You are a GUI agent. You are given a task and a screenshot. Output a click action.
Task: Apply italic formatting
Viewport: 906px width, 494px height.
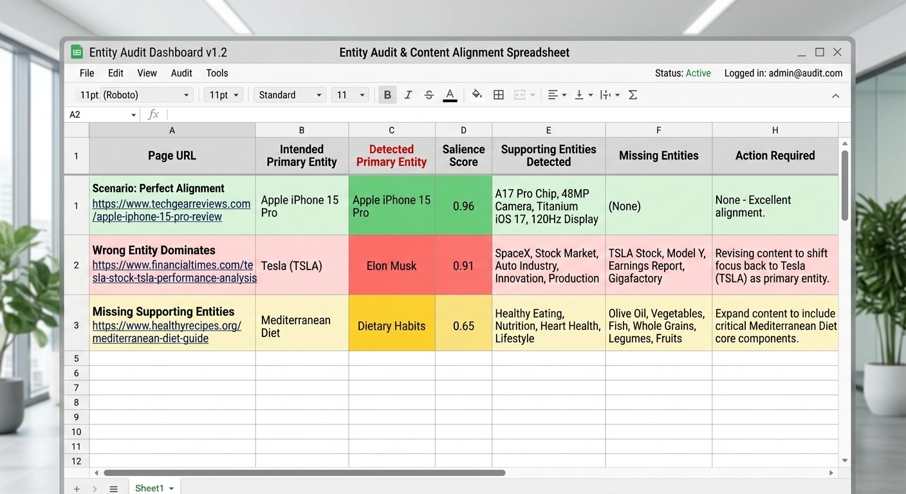408,95
